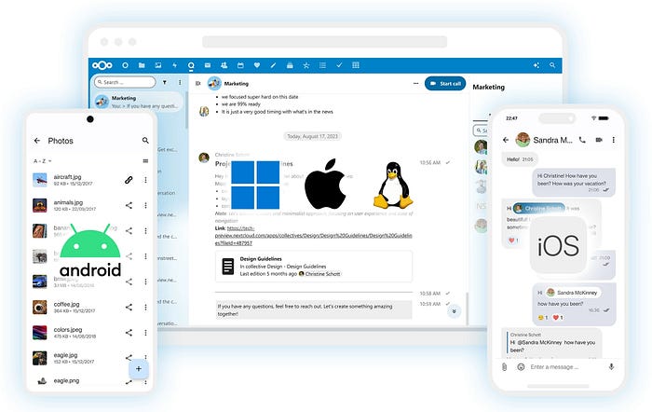Open the Tasks checkmark icon
Screen dimensions: 652x412
pyautogui.click(x=339, y=65)
